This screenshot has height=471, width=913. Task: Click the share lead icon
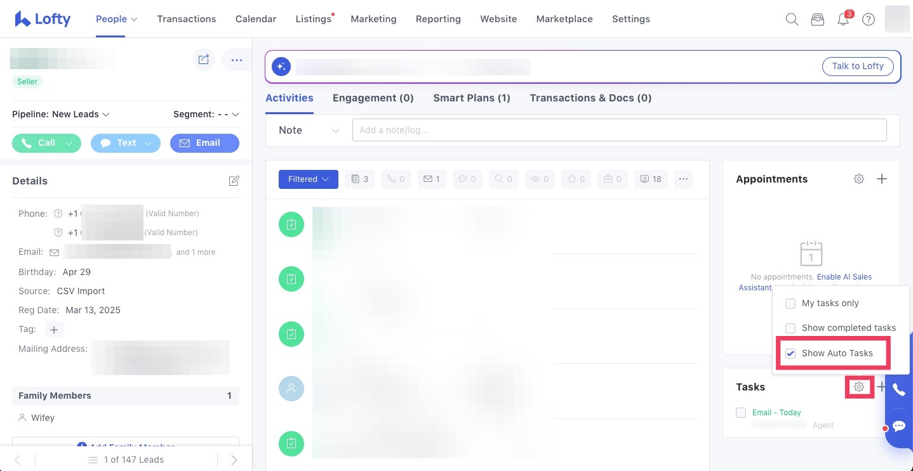click(204, 60)
